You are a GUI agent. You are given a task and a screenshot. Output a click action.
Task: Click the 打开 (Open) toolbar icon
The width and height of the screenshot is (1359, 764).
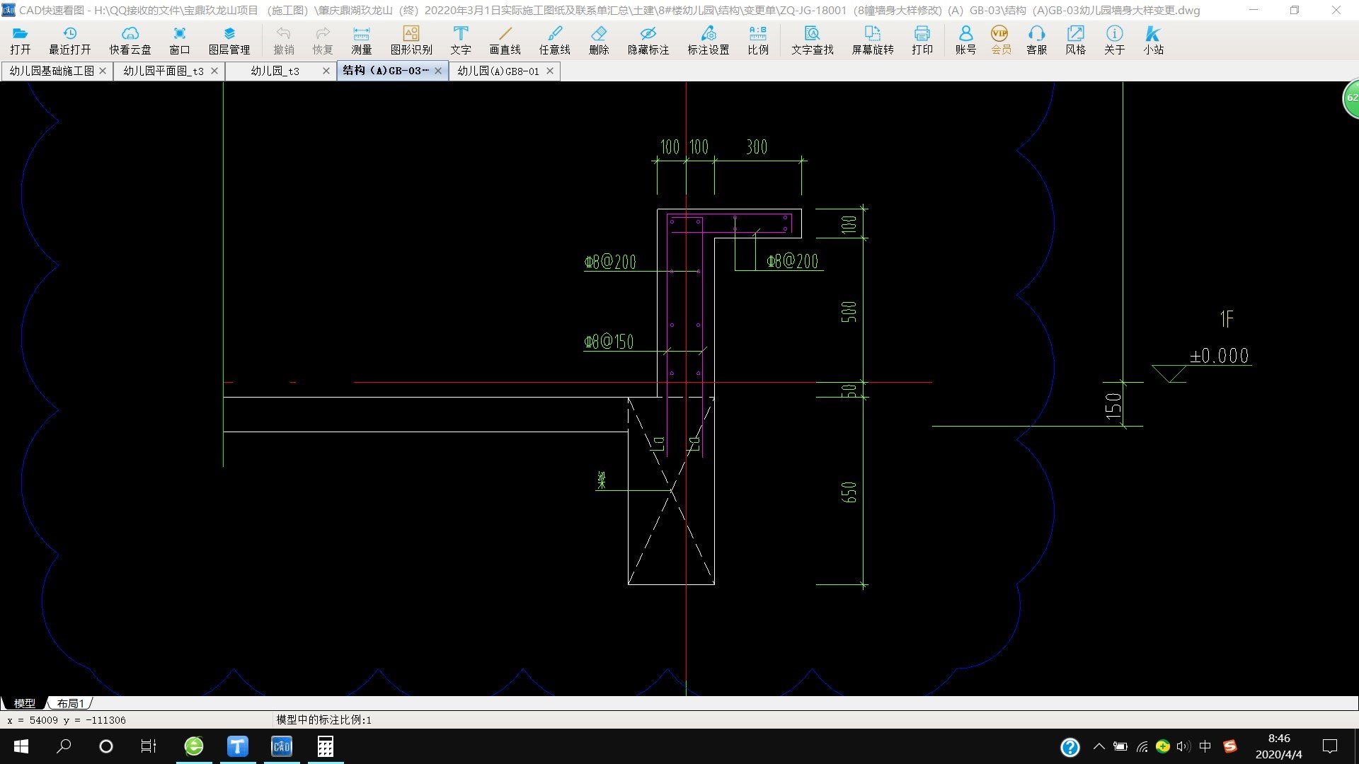[21, 40]
